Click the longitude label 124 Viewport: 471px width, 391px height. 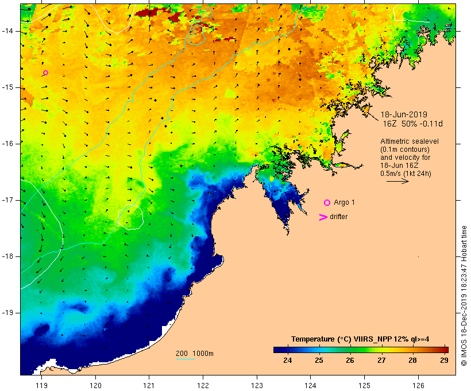(310, 385)
